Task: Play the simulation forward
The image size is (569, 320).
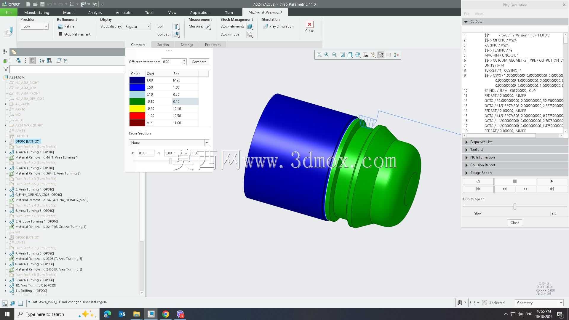Action: click(x=552, y=181)
